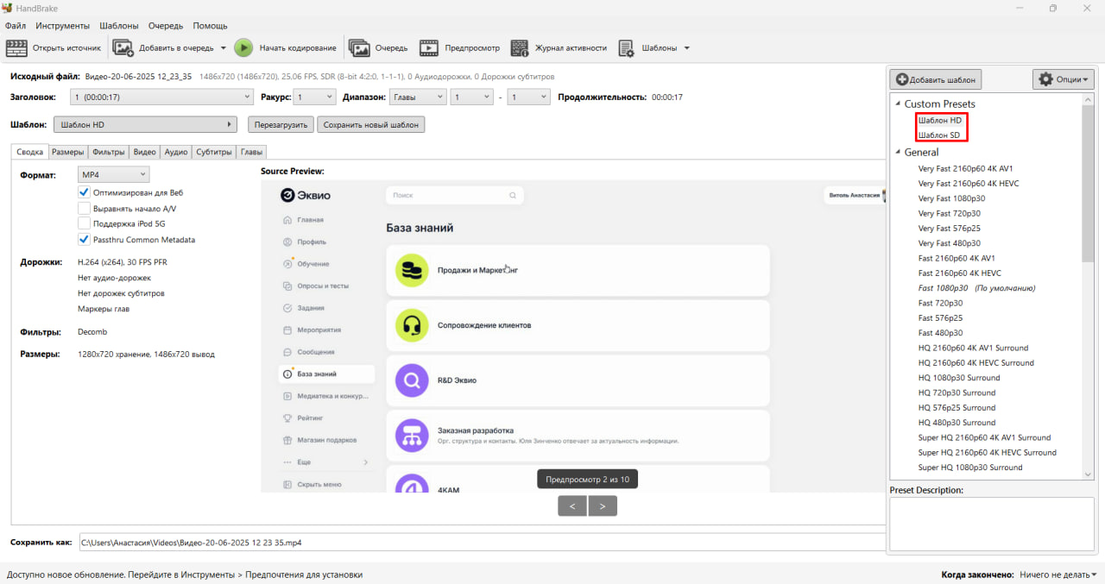Open the Файл menu
This screenshot has width=1105, height=584.
(15, 26)
